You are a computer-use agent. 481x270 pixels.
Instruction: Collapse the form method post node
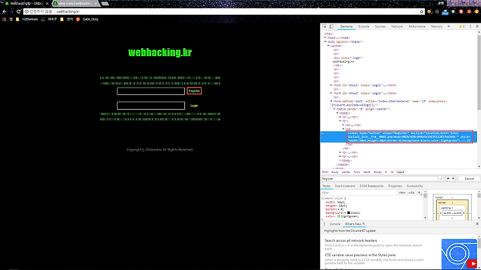click(331, 102)
